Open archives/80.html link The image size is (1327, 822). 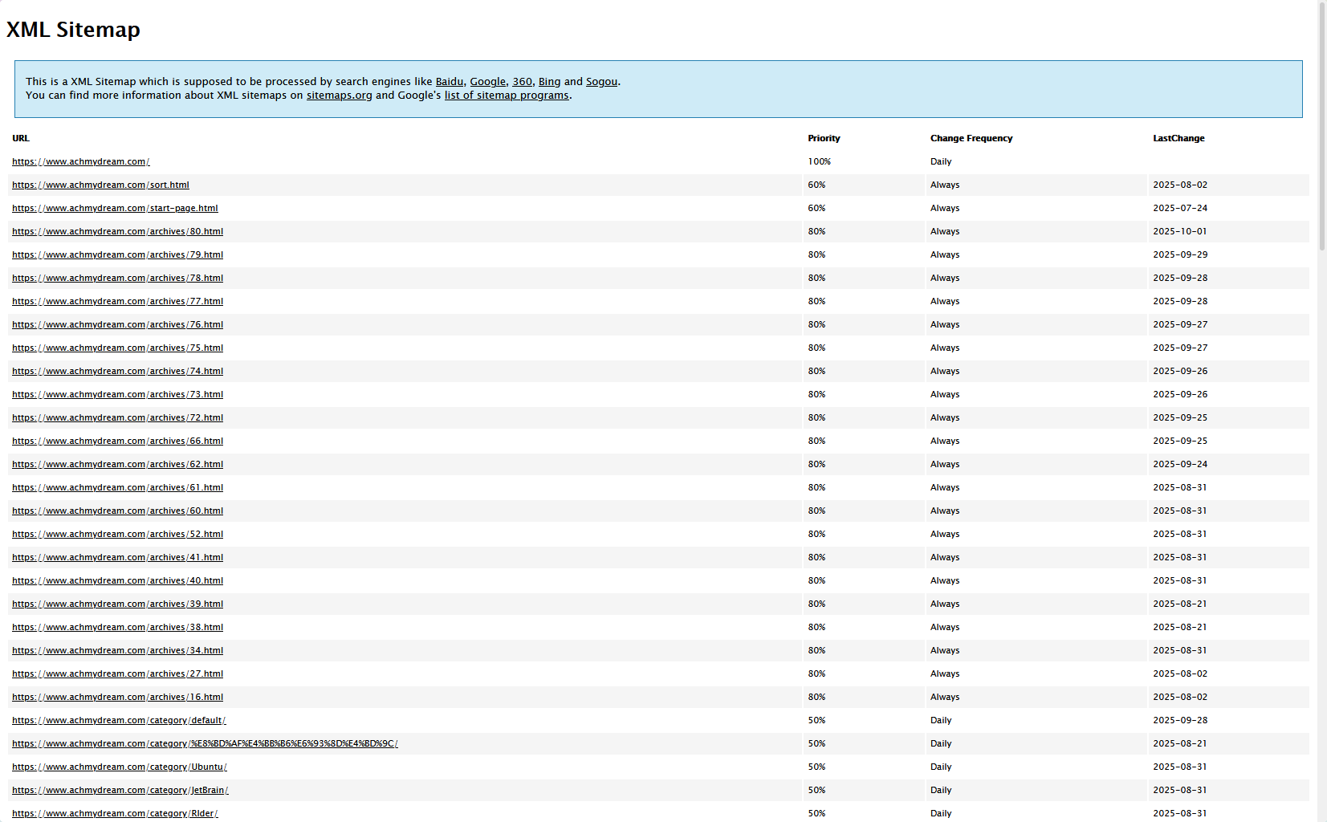tap(117, 232)
